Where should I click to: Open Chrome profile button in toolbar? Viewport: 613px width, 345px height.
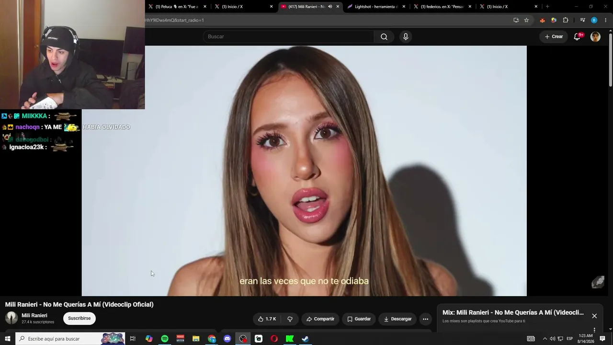pyautogui.click(x=594, y=20)
